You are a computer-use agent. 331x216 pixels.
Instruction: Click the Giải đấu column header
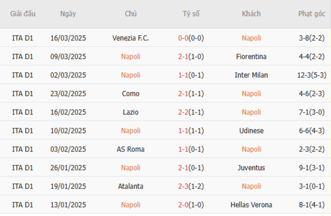tap(22, 14)
